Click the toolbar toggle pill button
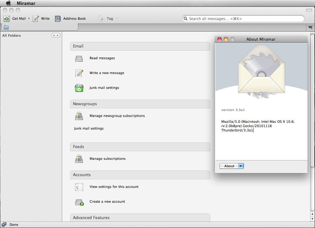The width and height of the screenshot is (315, 228). pos(309,10)
